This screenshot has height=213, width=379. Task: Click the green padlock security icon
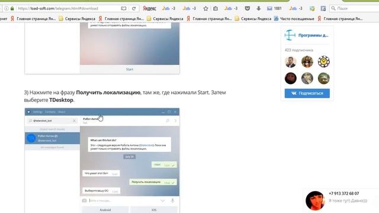pos(12,8)
